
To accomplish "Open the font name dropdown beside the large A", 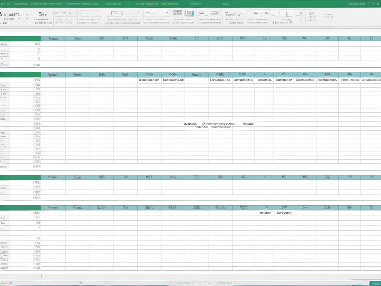I will 14,16.
